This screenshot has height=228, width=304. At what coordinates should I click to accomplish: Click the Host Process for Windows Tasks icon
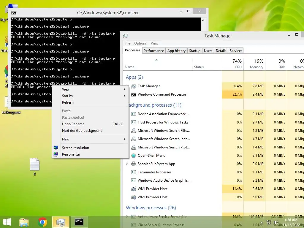134,122
